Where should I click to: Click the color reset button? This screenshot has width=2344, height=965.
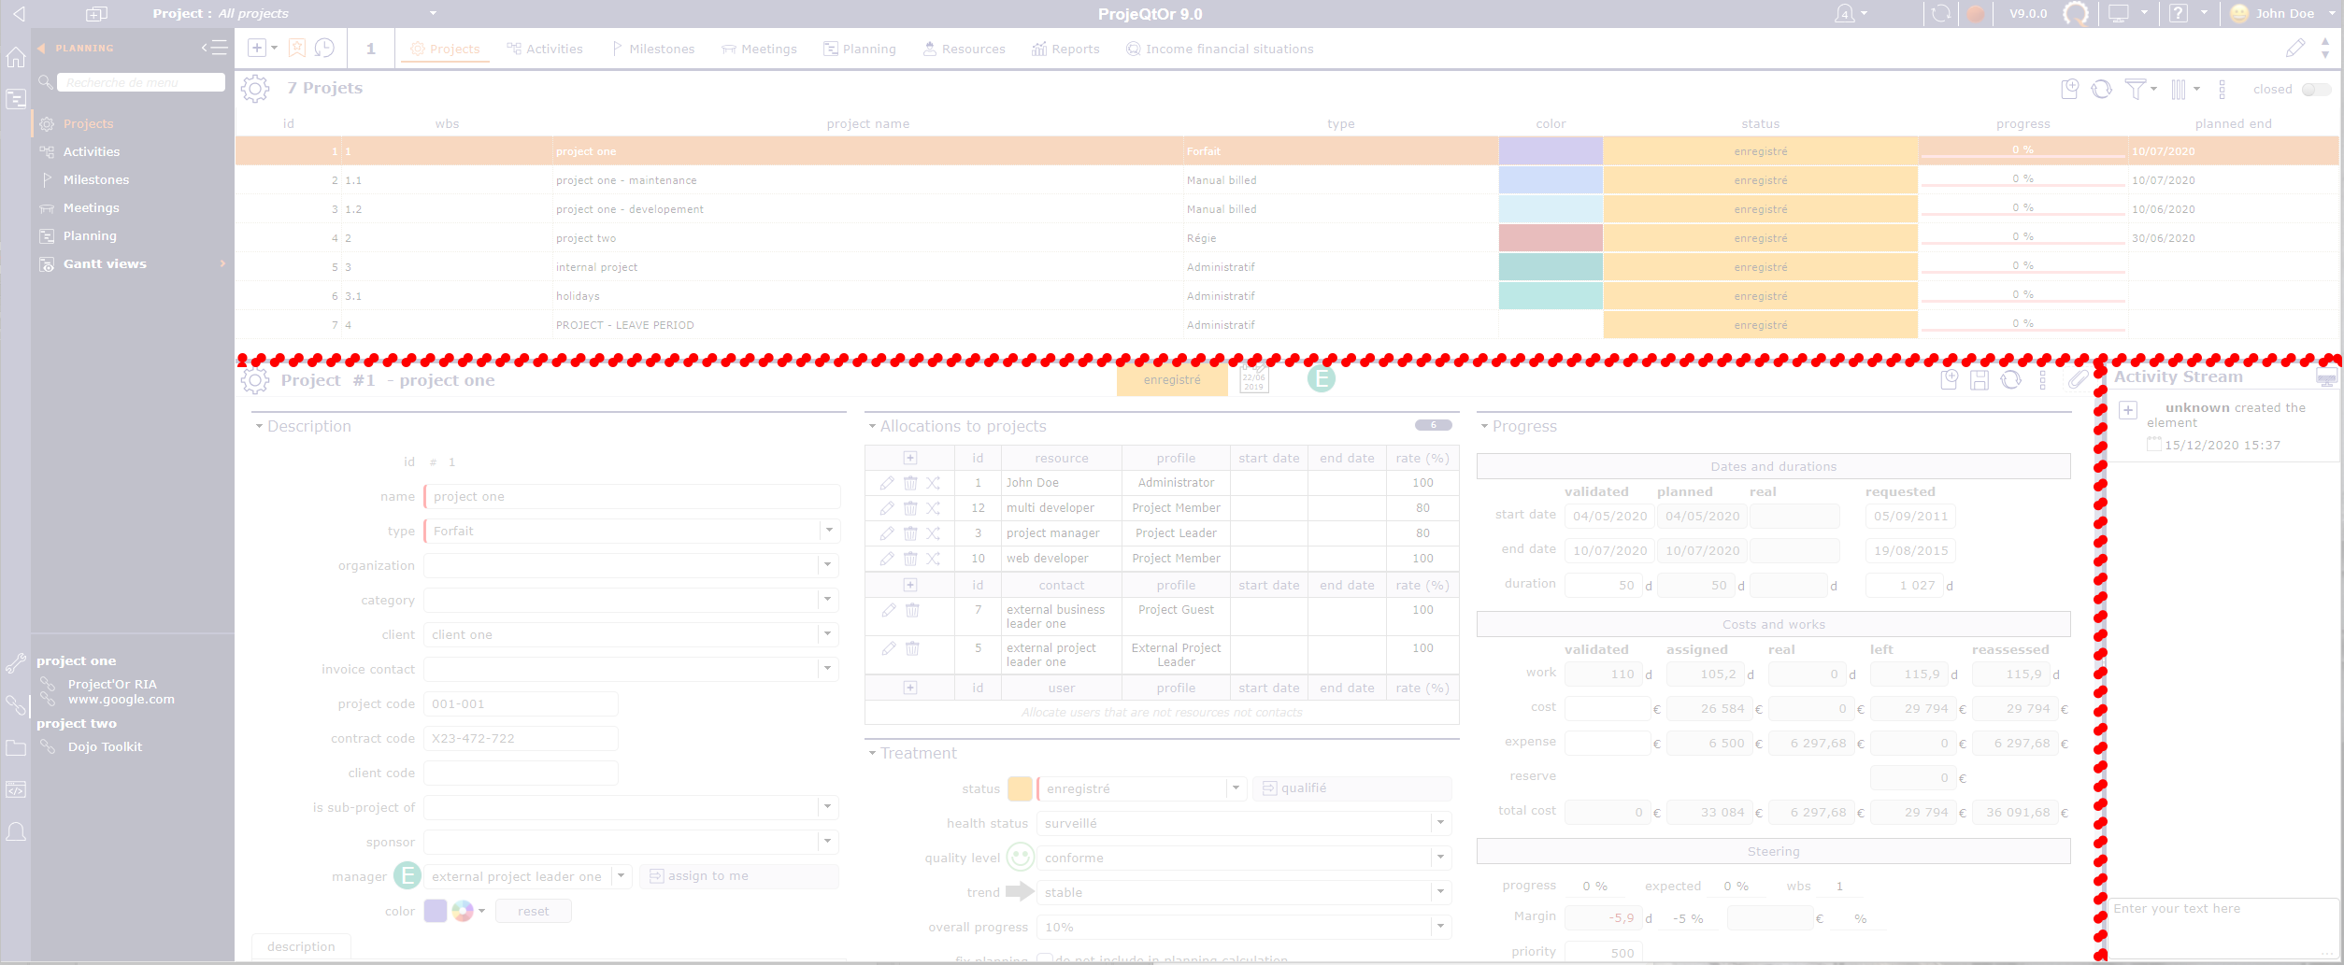(533, 911)
